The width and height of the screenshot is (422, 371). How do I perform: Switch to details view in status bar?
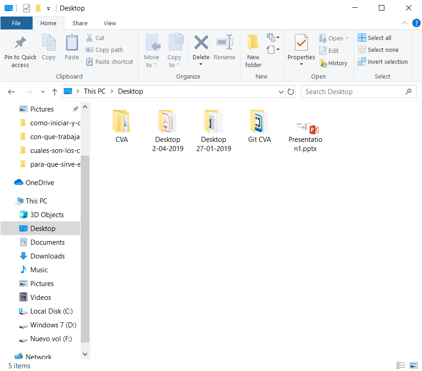pos(401,365)
